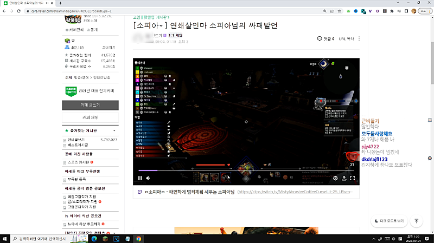Click the Chrome profile avatar
The image size is (434, 243).
(414, 11)
